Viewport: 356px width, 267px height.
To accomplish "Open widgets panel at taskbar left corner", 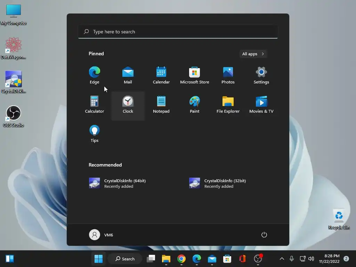I will (x=10, y=259).
